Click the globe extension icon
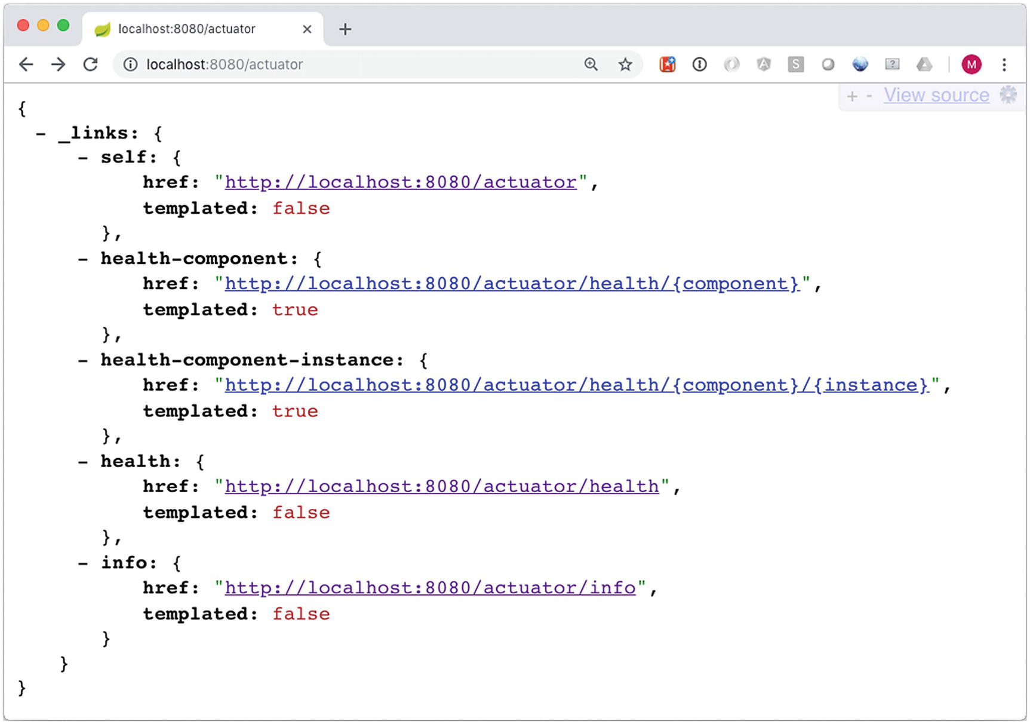 (x=860, y=64)
